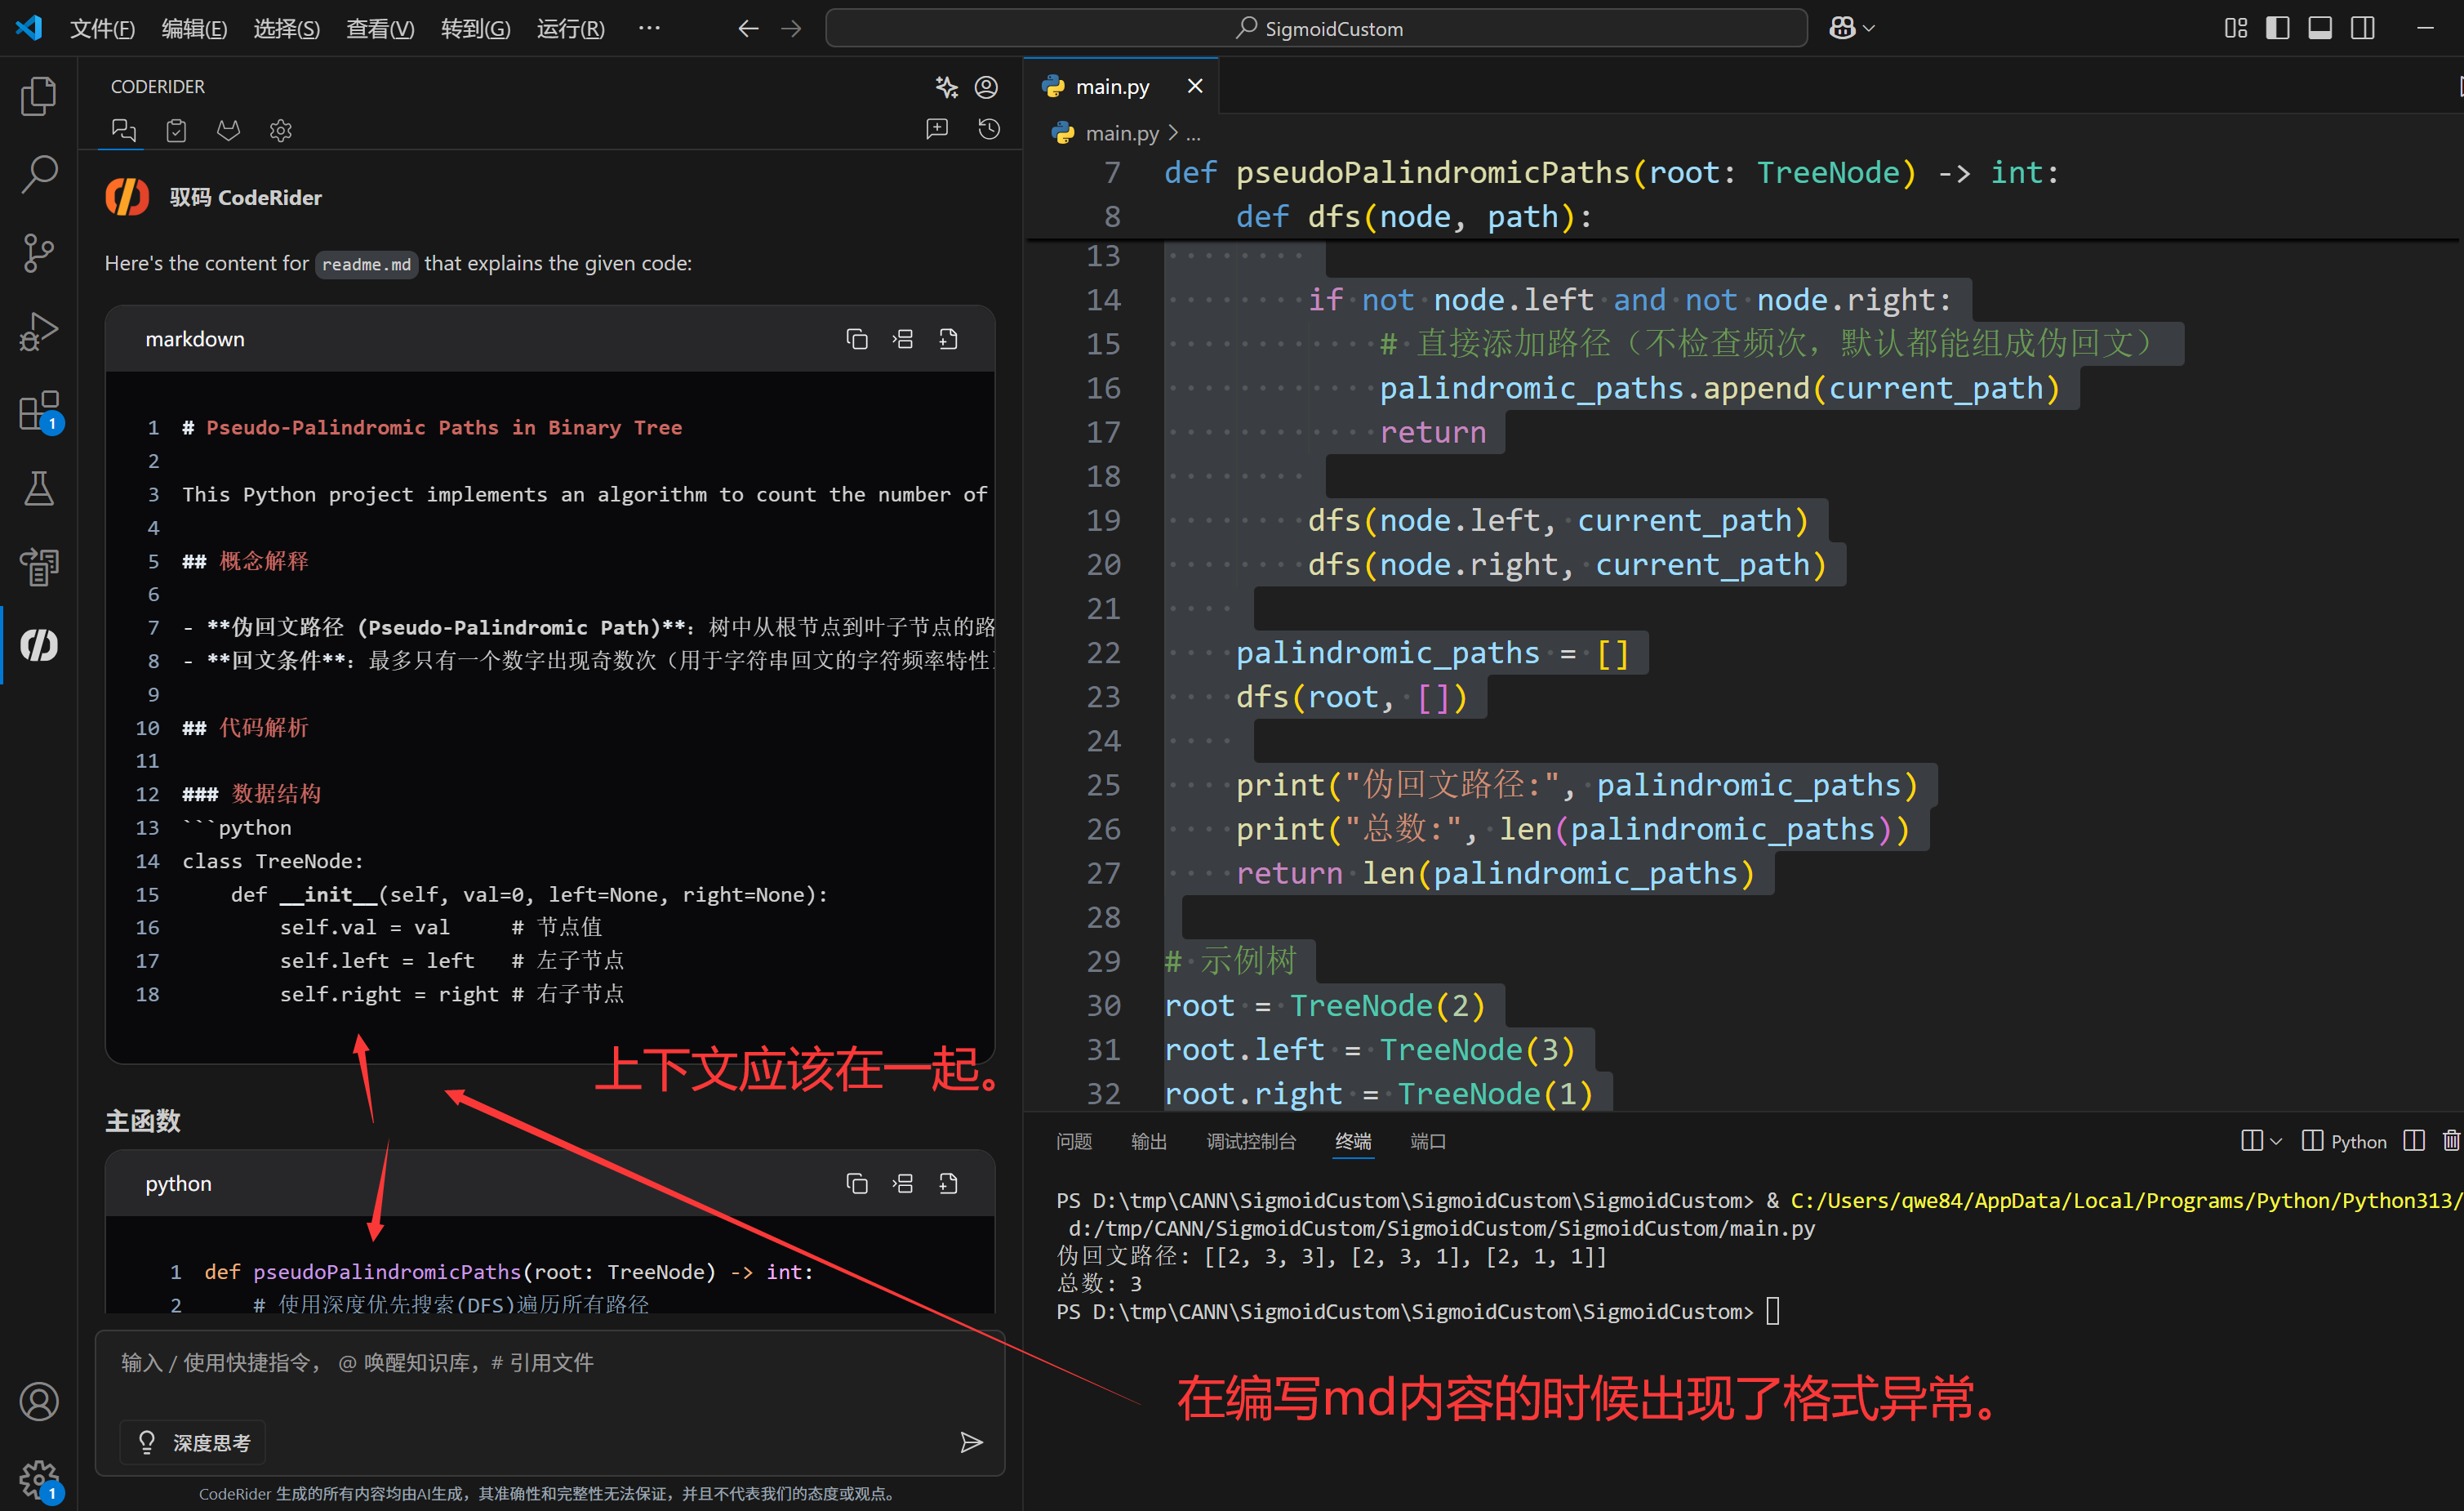Open the Testing flask view

pos(39,488)
